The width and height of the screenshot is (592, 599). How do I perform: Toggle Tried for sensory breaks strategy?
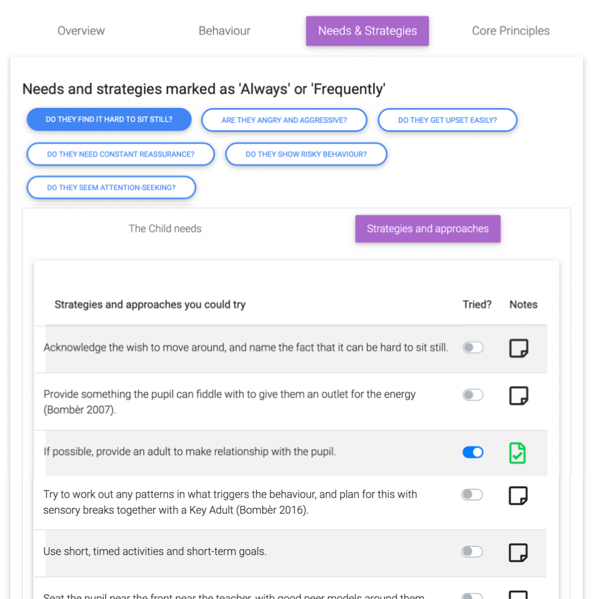pos(472,495)
